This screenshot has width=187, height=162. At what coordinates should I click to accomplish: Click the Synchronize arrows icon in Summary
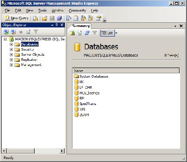coord(87,33)
